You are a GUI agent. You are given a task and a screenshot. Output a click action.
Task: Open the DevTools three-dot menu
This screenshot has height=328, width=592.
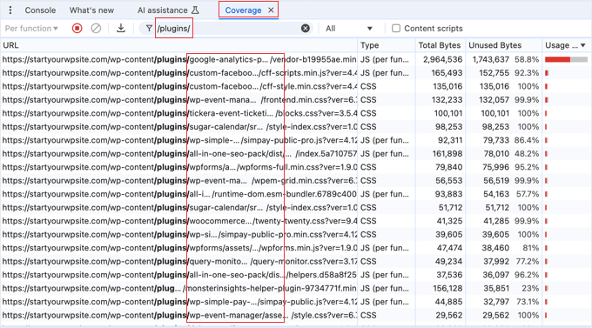[x=10, y=10]
